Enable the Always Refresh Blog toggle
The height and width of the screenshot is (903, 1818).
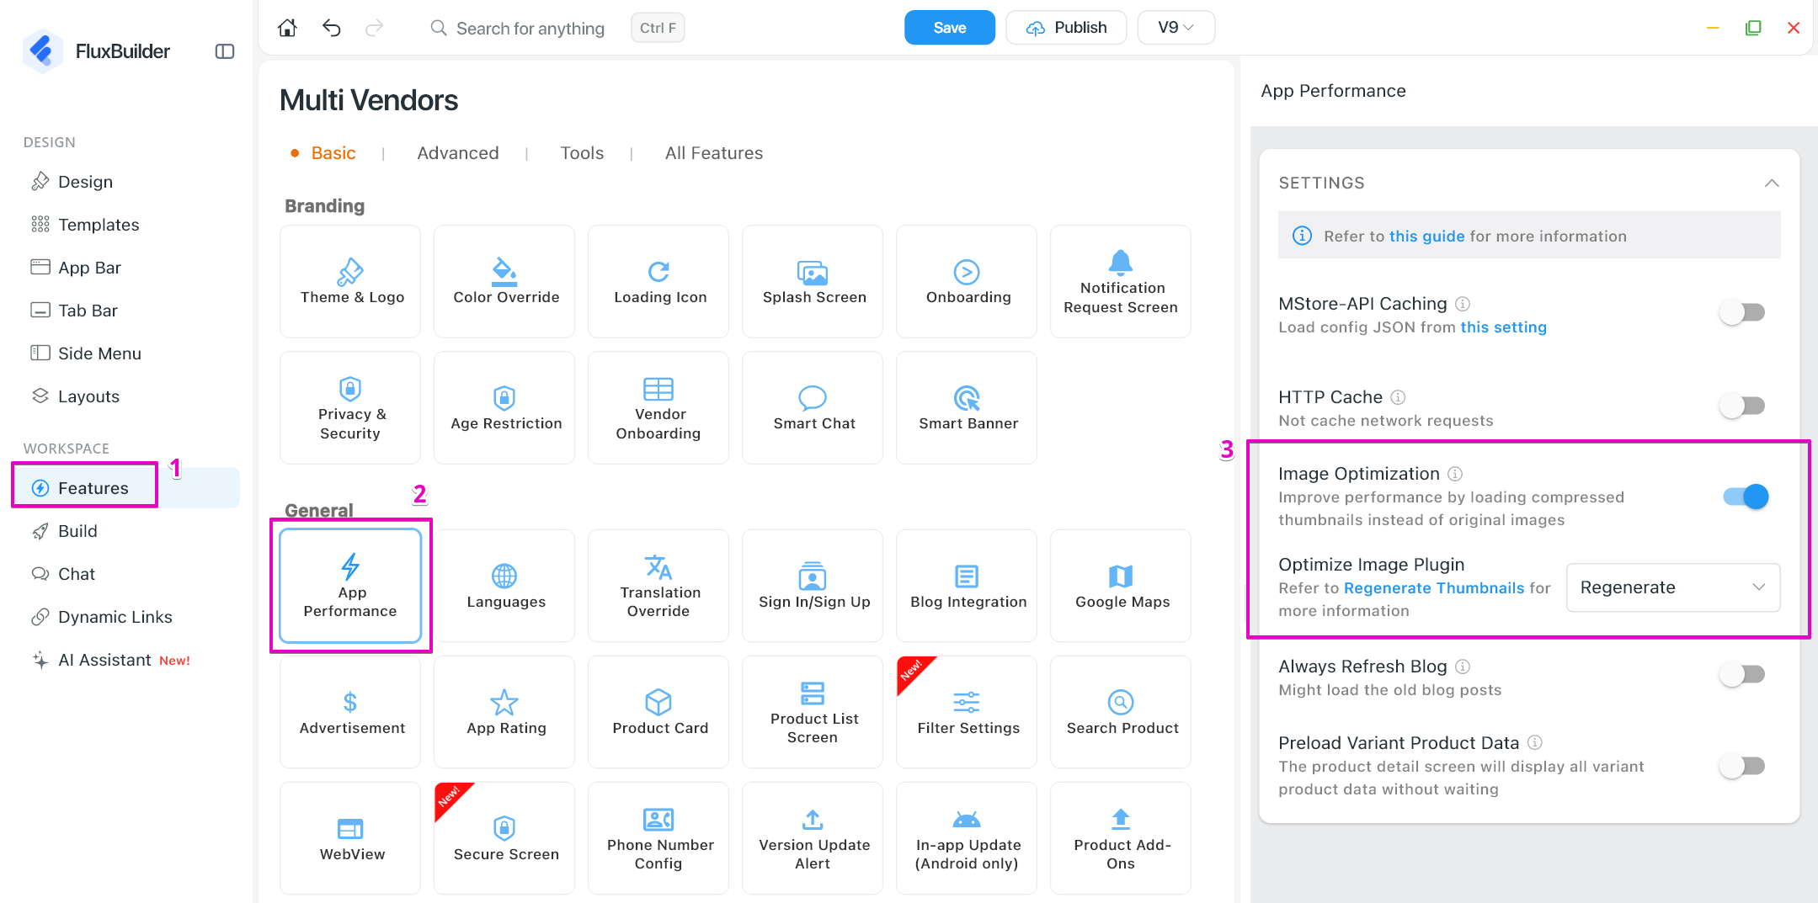(x=1743, y=674)
